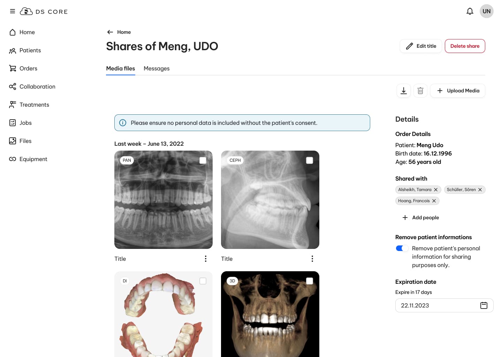Click the DS Core cloud logo
The width and height of the screenshot is (502, 357).
click(x=26, y=11)
